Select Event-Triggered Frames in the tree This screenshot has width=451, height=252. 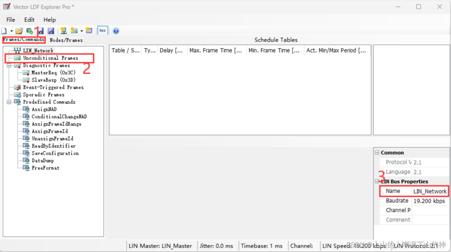click(53, 87)
